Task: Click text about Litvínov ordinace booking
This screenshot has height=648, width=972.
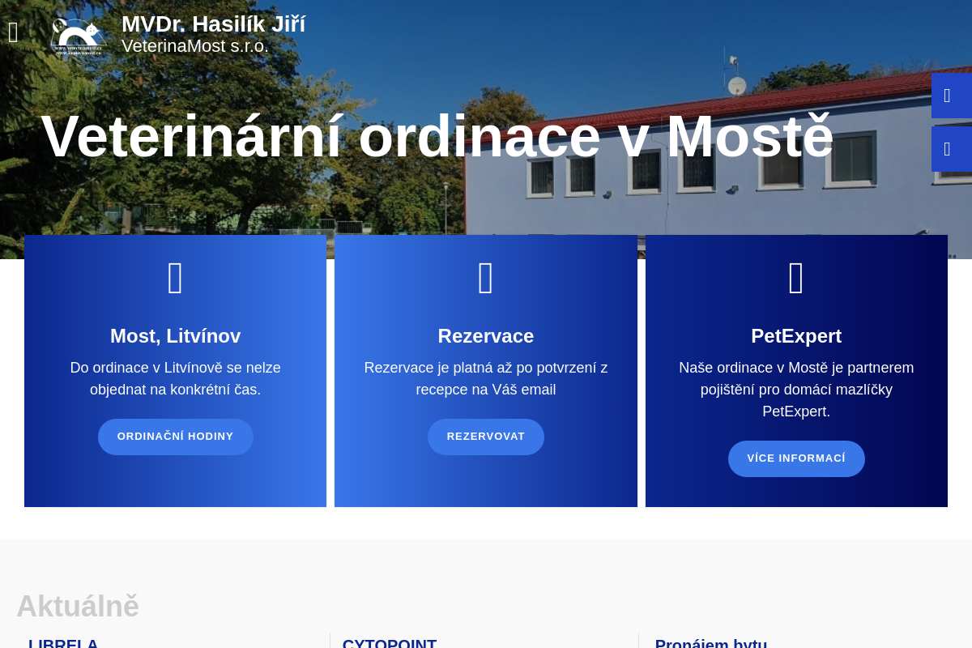Action: coord(176,379)
